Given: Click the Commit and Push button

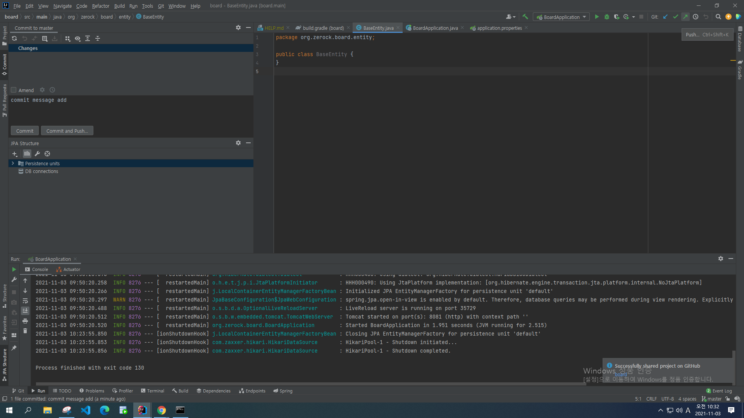Looking at the screenshot, I should [x=67, y=131].
